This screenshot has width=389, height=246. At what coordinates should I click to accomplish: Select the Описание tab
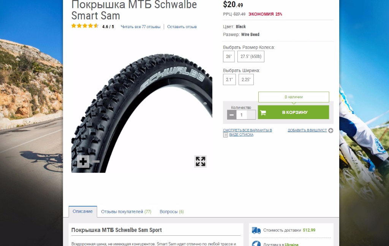(x=82, y=211)
